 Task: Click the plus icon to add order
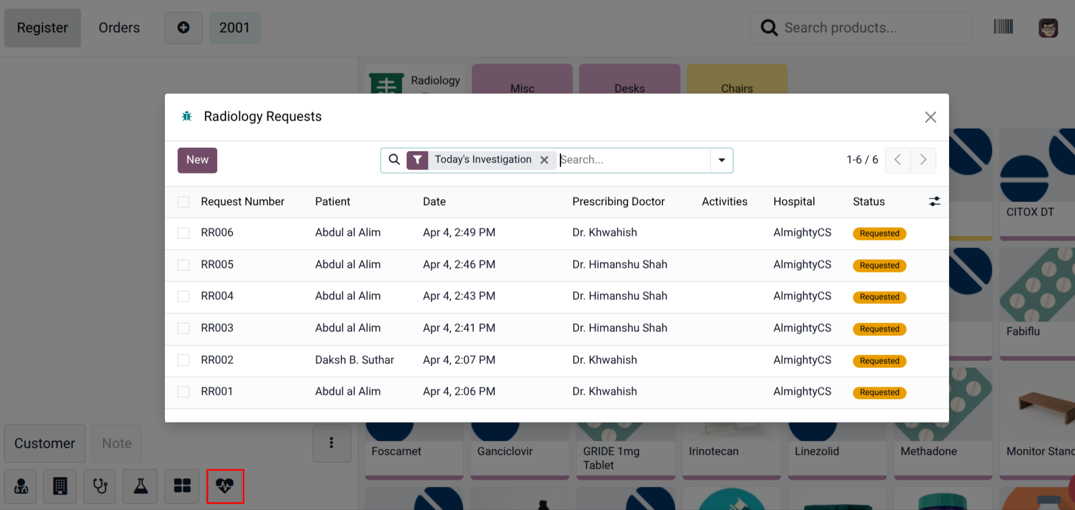click(x=183, y=27)
